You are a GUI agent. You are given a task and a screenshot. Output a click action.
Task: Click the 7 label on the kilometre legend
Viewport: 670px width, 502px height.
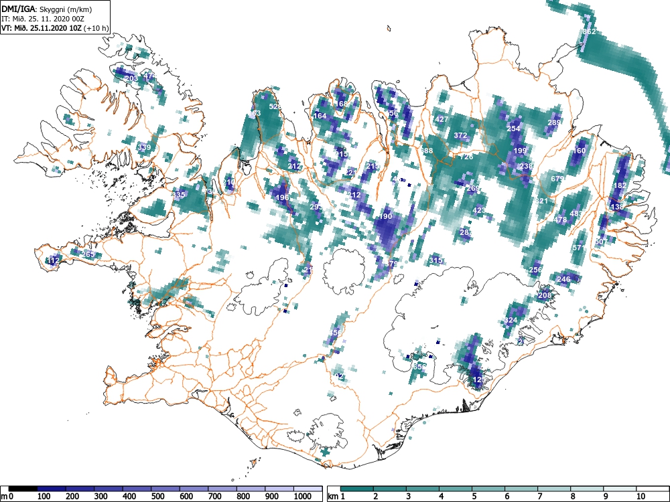(x=539, y=497)
